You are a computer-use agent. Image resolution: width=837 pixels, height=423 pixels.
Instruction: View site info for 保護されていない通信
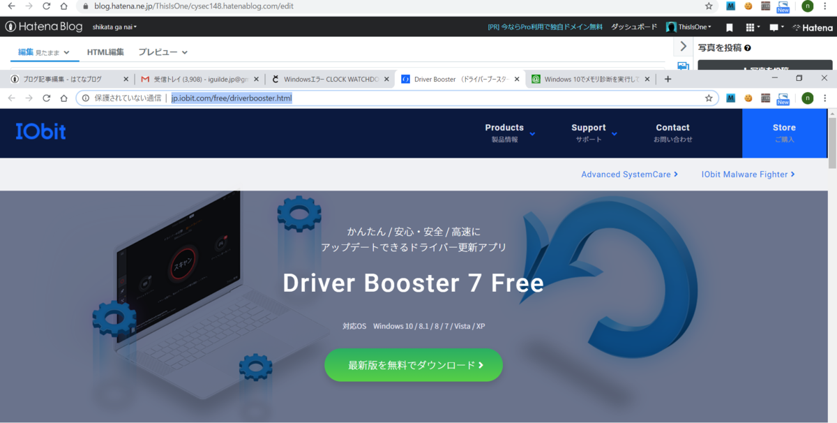(121, 98)
